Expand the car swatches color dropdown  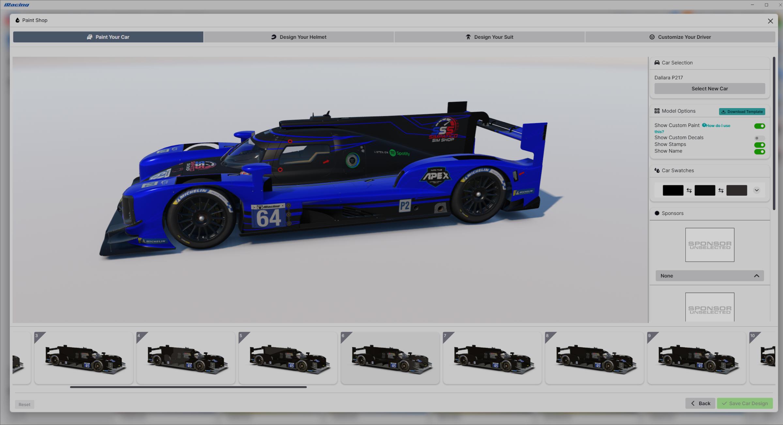(x=757, y=190)
